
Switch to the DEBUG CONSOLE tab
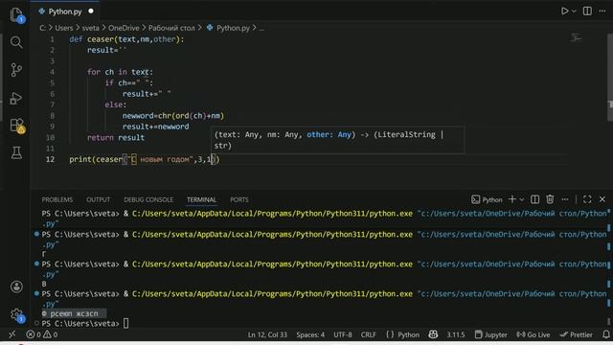(x=148, y=199)
